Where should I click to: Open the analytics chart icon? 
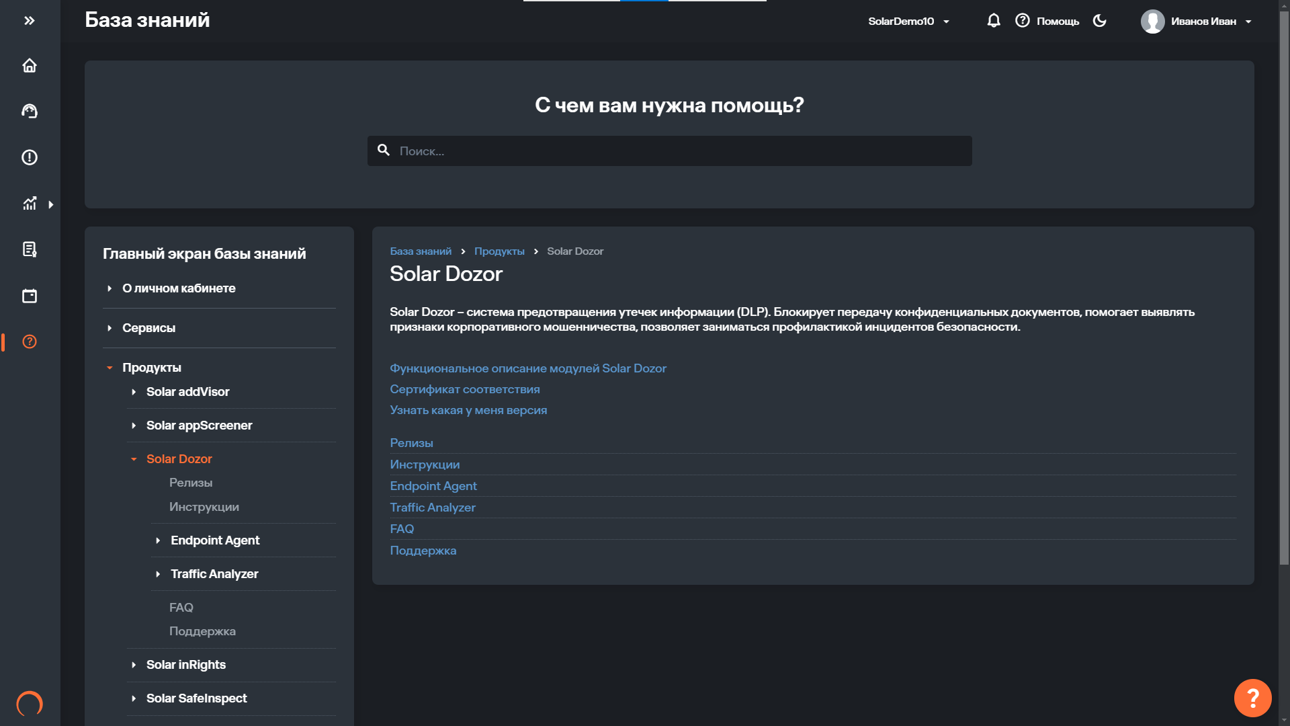pos(30,204)
